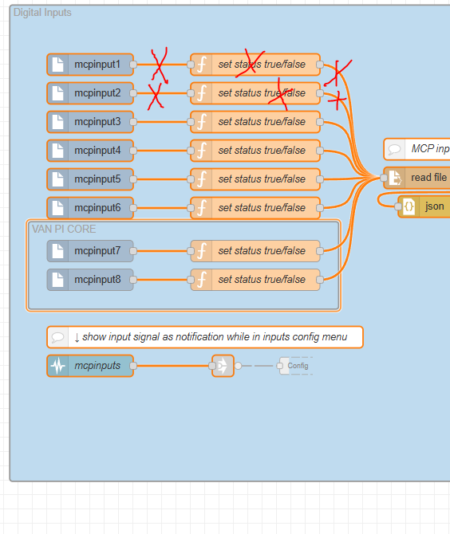
Task: Click the comment icon on the show input signal note
Action: point(57,337)
